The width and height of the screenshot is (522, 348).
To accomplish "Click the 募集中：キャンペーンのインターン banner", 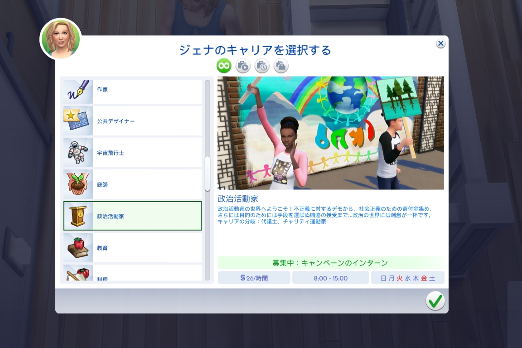I will tap(330, 263).
